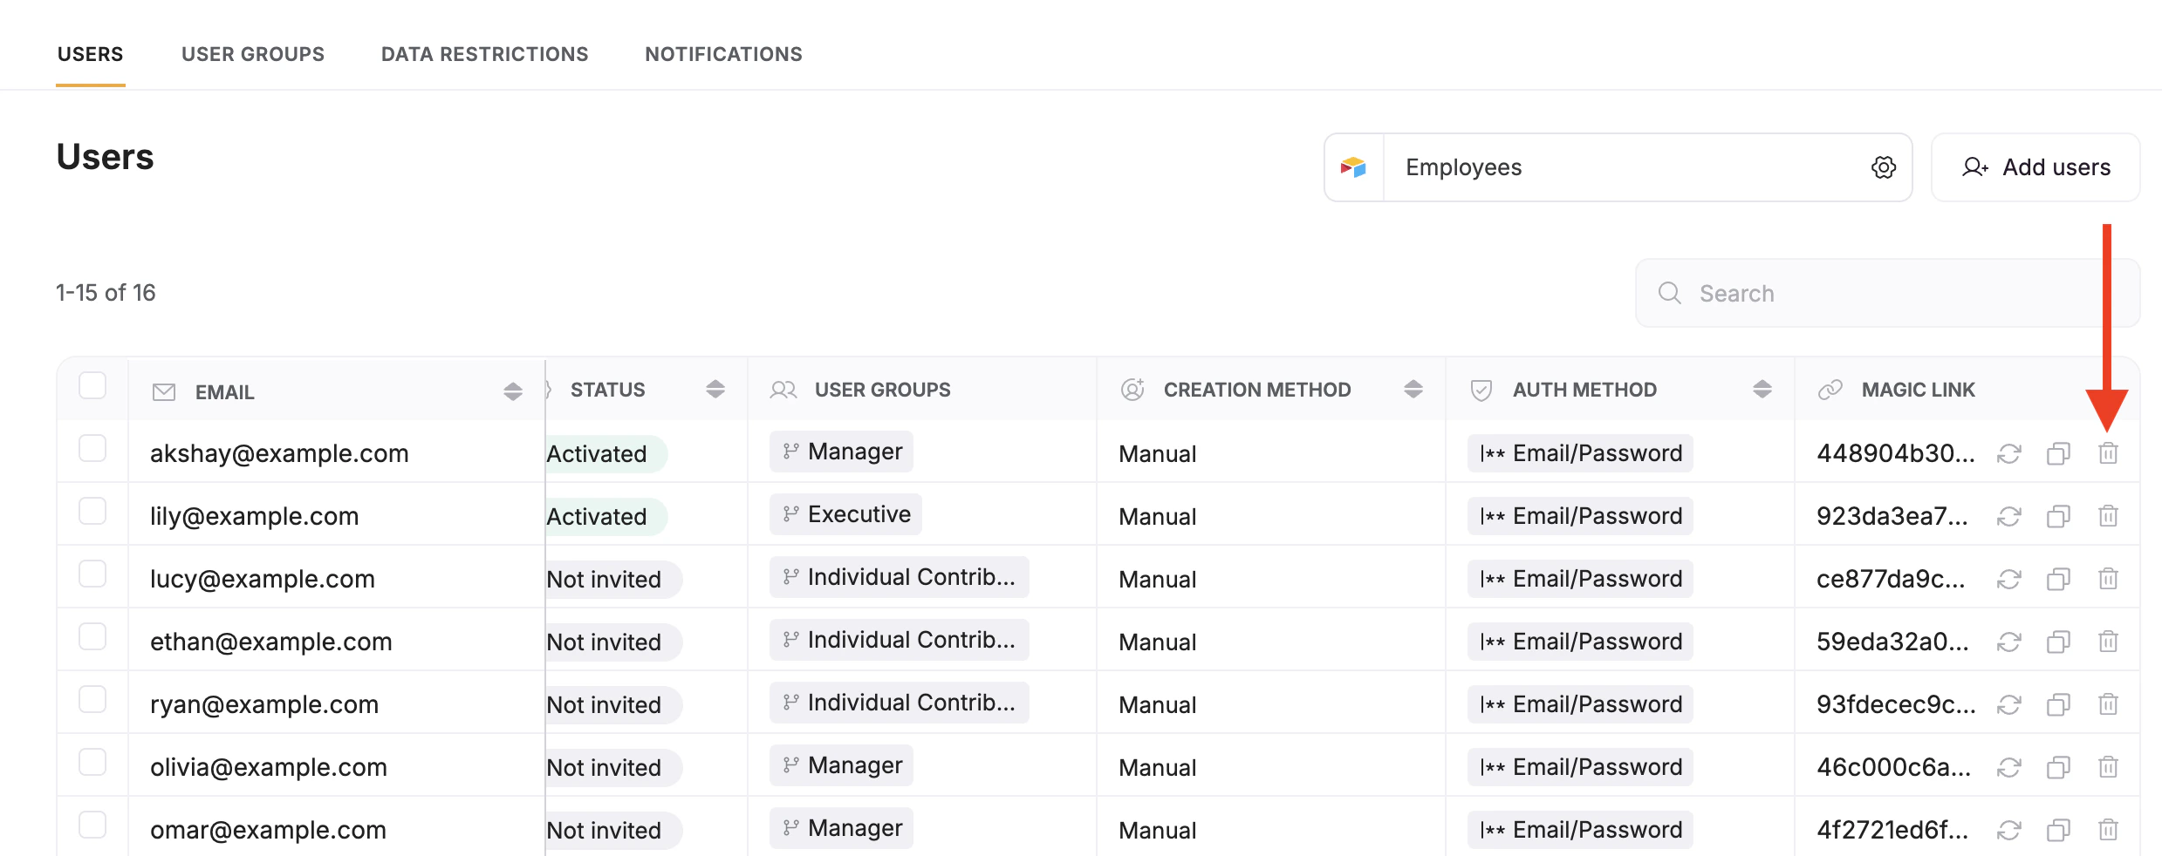Image resolution: width=2162 pixels, height=856 pixels.
Task: Check the box for ryan@example.com
Action: pos(92,699)
